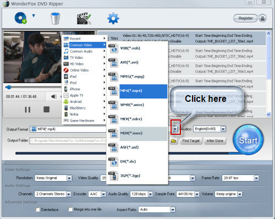Image resolution: width=275 pixels, height=219 pixels.
Task: Open the Game Hardware category
Action: click(x=84, y=121)
